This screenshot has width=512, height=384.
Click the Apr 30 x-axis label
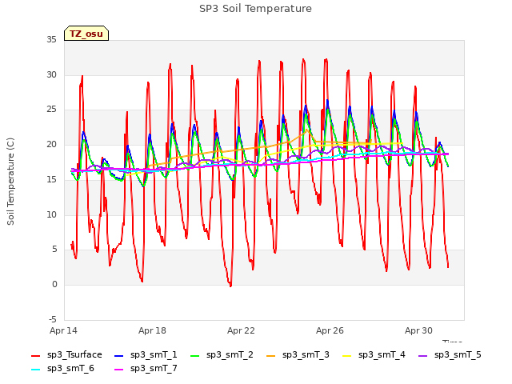pos(418,330)
